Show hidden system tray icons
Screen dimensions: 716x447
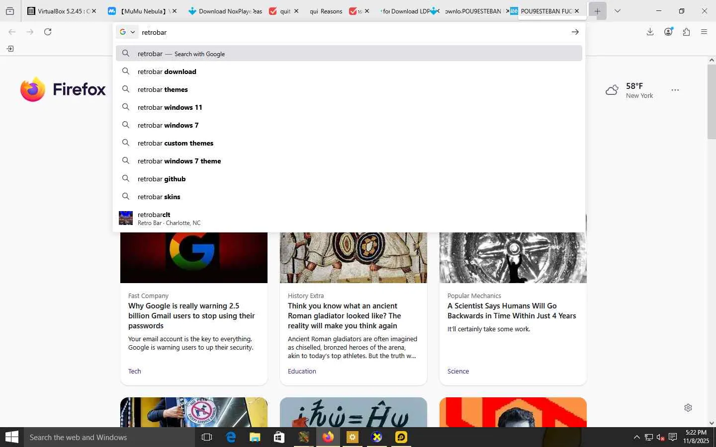636,437
